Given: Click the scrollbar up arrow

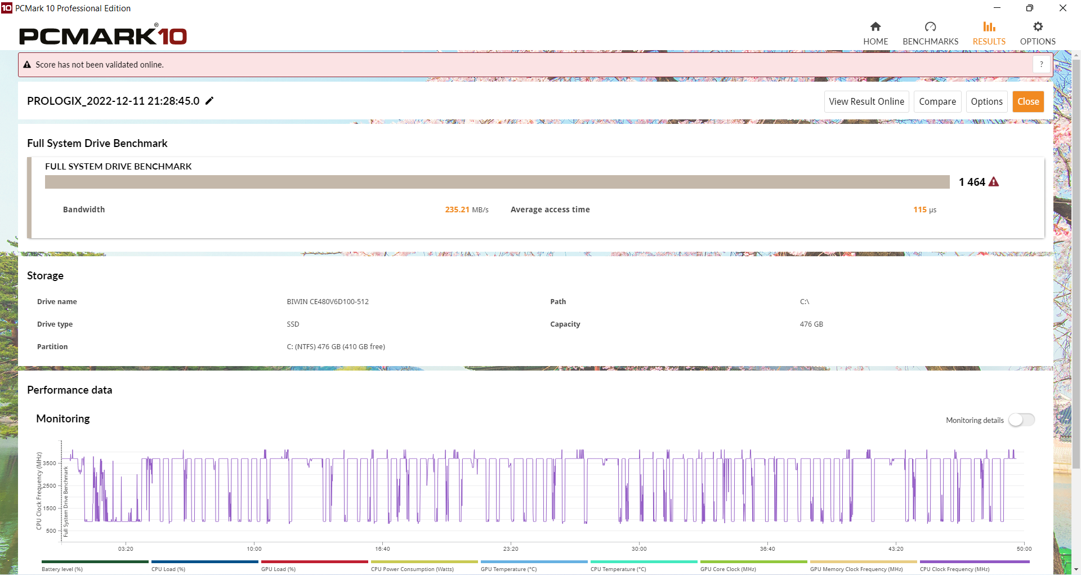Looking at the screenshot, I should click(1076, 55).
